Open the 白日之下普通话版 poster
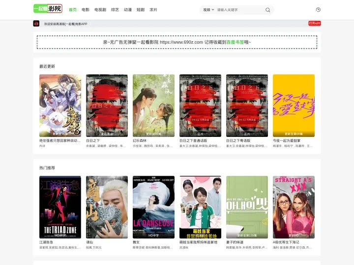This screenshot has width=354, height=265. pyautogui.click(x=200, y=106)
